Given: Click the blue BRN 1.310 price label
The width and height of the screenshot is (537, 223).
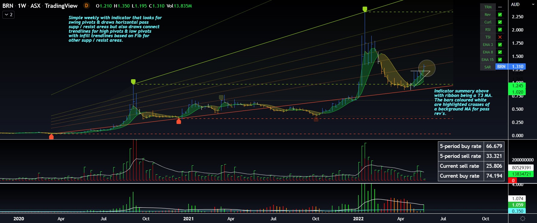Looking at the screenshot, I should [510, 67].
